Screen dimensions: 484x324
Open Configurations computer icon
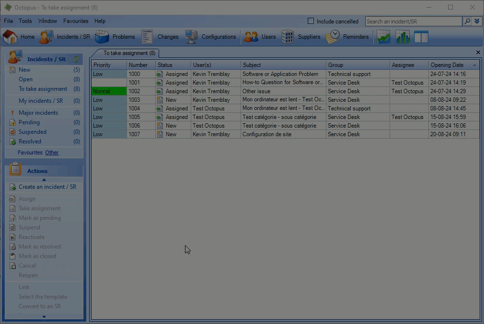[191, 37]
